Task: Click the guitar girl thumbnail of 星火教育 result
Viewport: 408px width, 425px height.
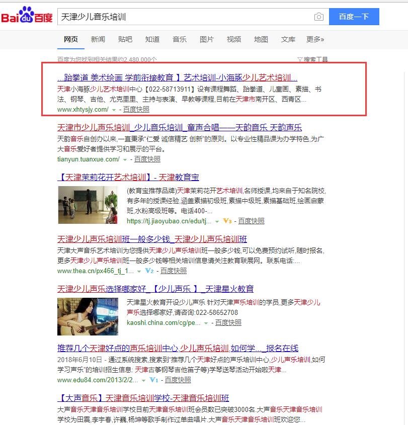Action: pyautogui.click(x=88, y=316)
